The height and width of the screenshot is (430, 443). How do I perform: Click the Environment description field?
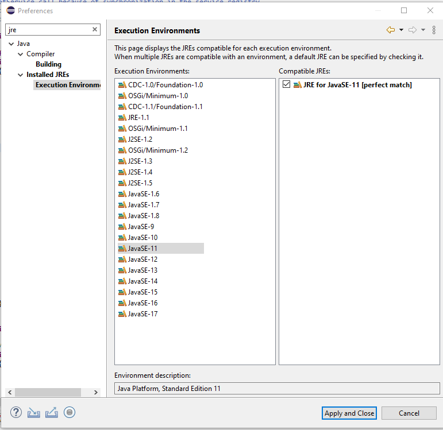pyautogui.click(x=277, y=389)
